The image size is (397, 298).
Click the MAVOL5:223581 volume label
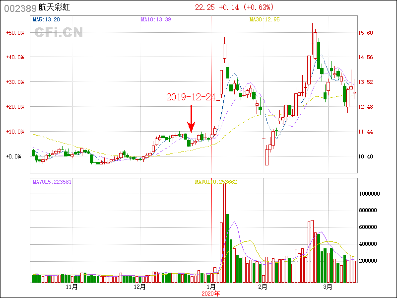tap(52, 182)
